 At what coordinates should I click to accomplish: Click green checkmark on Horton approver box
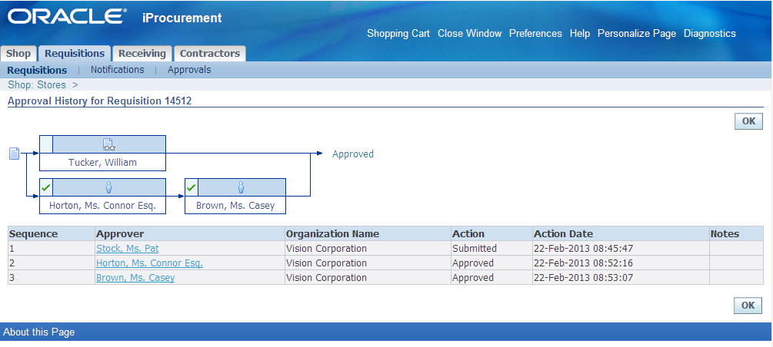click(46, 187)
